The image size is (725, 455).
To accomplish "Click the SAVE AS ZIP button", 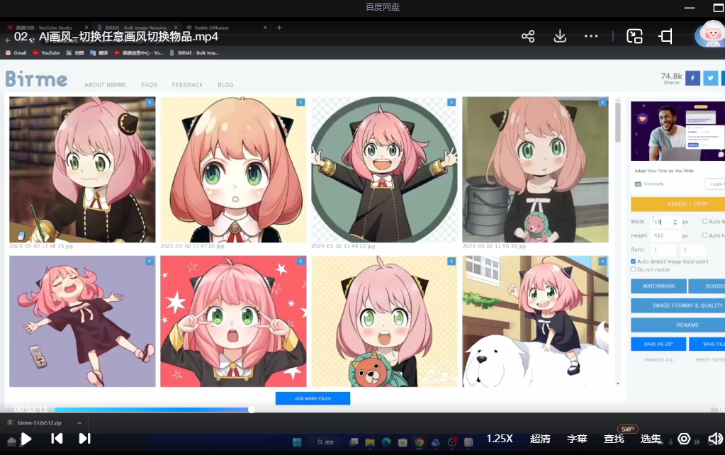I will pyautogui.click(x=658, y=344).
